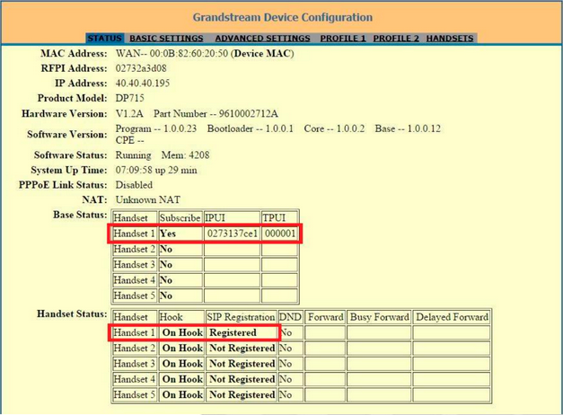Click Not Registered status for Handset 3
Viewport: 563px width, 415px height.
pos(242,364)
